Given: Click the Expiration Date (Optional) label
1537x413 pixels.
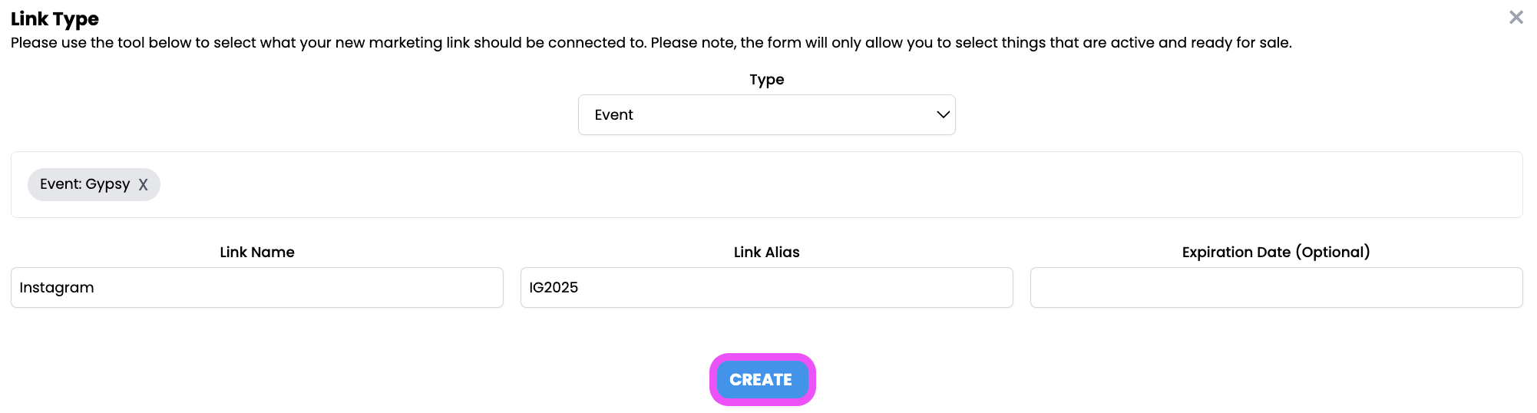Looking at the screenshot, I should pyautogui.click(x=1276, y=252).
